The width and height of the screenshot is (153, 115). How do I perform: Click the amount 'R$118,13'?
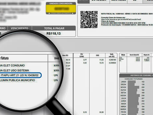pyautogui.click(x=54, y=34)
